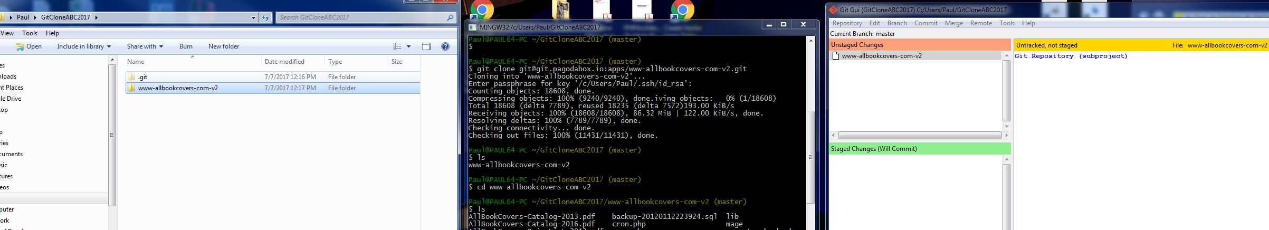Open the view options dropdown arrow in Explorer
The width and height of the screenshot is (1269, 230).
coord(408,46)
